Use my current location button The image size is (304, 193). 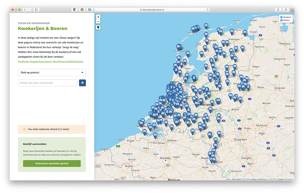click(82, 83)
